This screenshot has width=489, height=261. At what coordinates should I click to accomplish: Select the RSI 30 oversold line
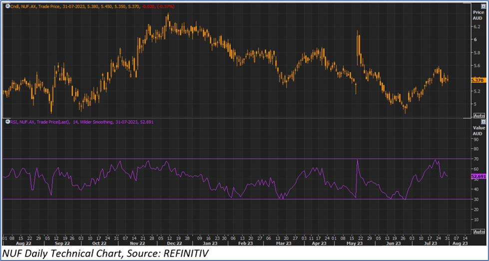(200, 199)
